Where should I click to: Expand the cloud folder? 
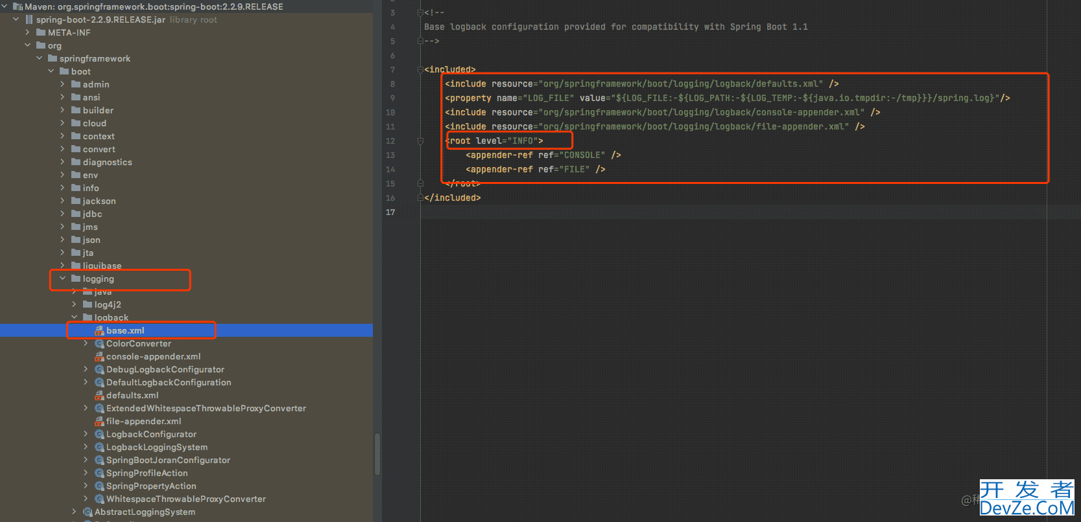[63, 123]
